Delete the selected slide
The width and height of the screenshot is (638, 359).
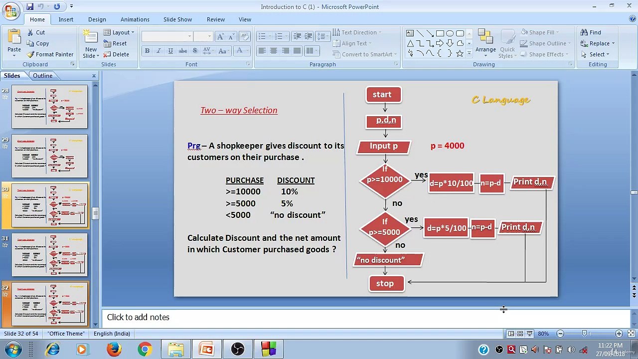point(116,54)
